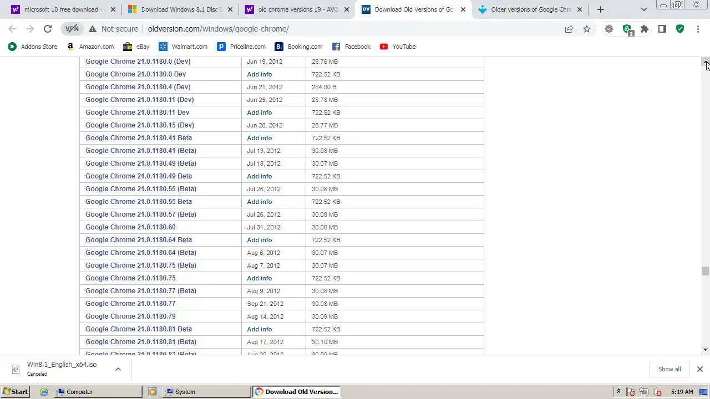Screen dimensions: 710x399
Task: Click the Sep 21, 2012 date cell
Action: [265, 304]
